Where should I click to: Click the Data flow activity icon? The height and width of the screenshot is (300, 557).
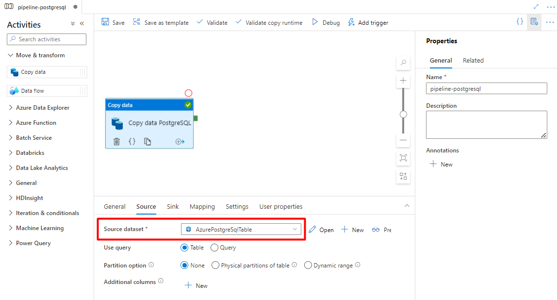14,91
